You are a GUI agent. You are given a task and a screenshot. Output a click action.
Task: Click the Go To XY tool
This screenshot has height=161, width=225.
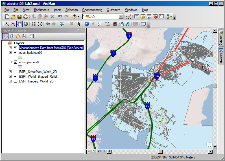click(x=128, y=24)
